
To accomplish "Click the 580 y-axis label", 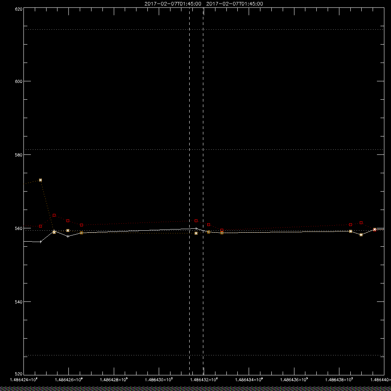I will (x=19, y=154).
